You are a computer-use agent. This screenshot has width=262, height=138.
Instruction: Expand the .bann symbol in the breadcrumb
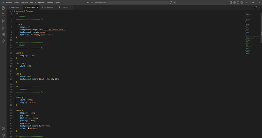pos(29,11)
